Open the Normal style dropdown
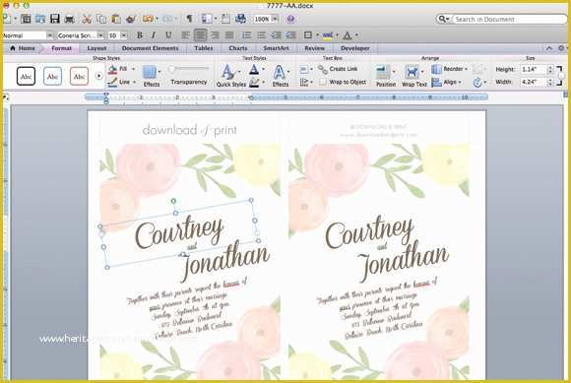 pos(49,35)
